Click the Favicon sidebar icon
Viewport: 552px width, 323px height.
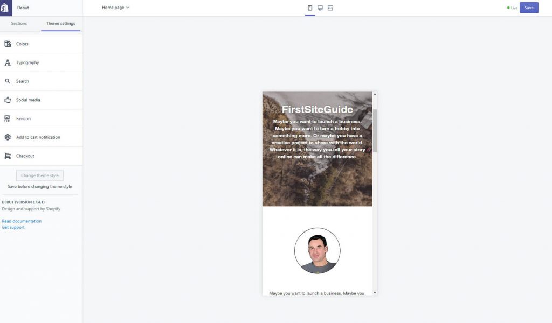pyautogui.click(x=8, y=118)
